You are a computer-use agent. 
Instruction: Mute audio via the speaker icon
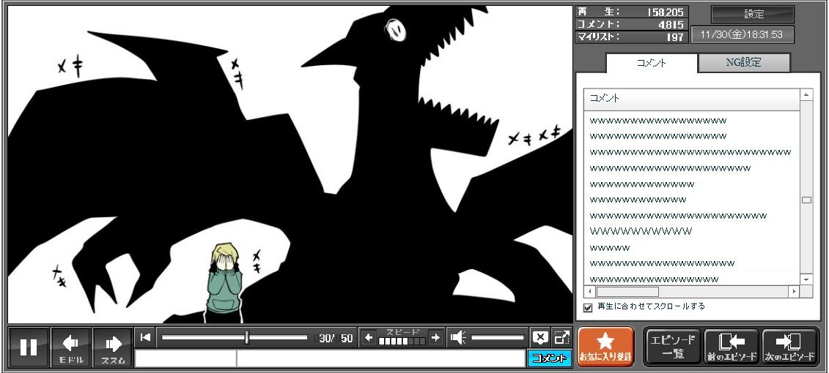pos(458,337)
